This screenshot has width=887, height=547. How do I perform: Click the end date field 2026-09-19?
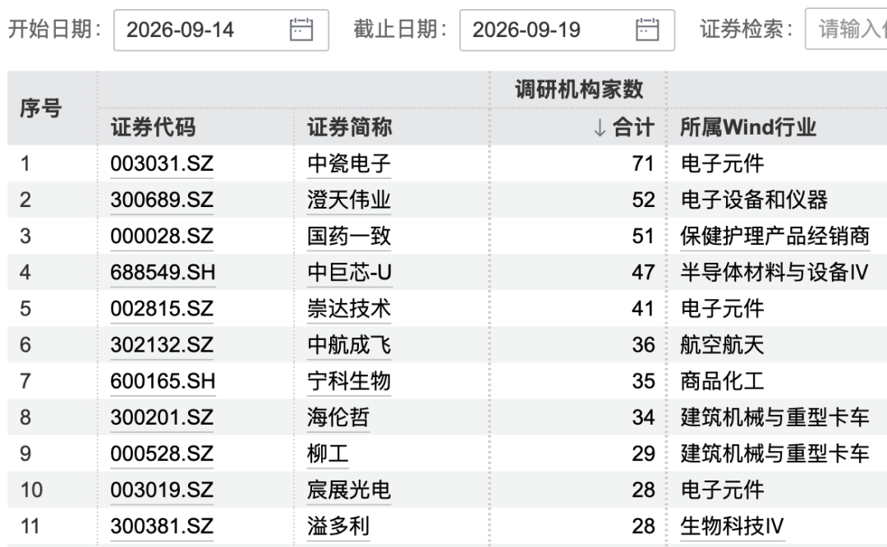click(x=567, y=30)
